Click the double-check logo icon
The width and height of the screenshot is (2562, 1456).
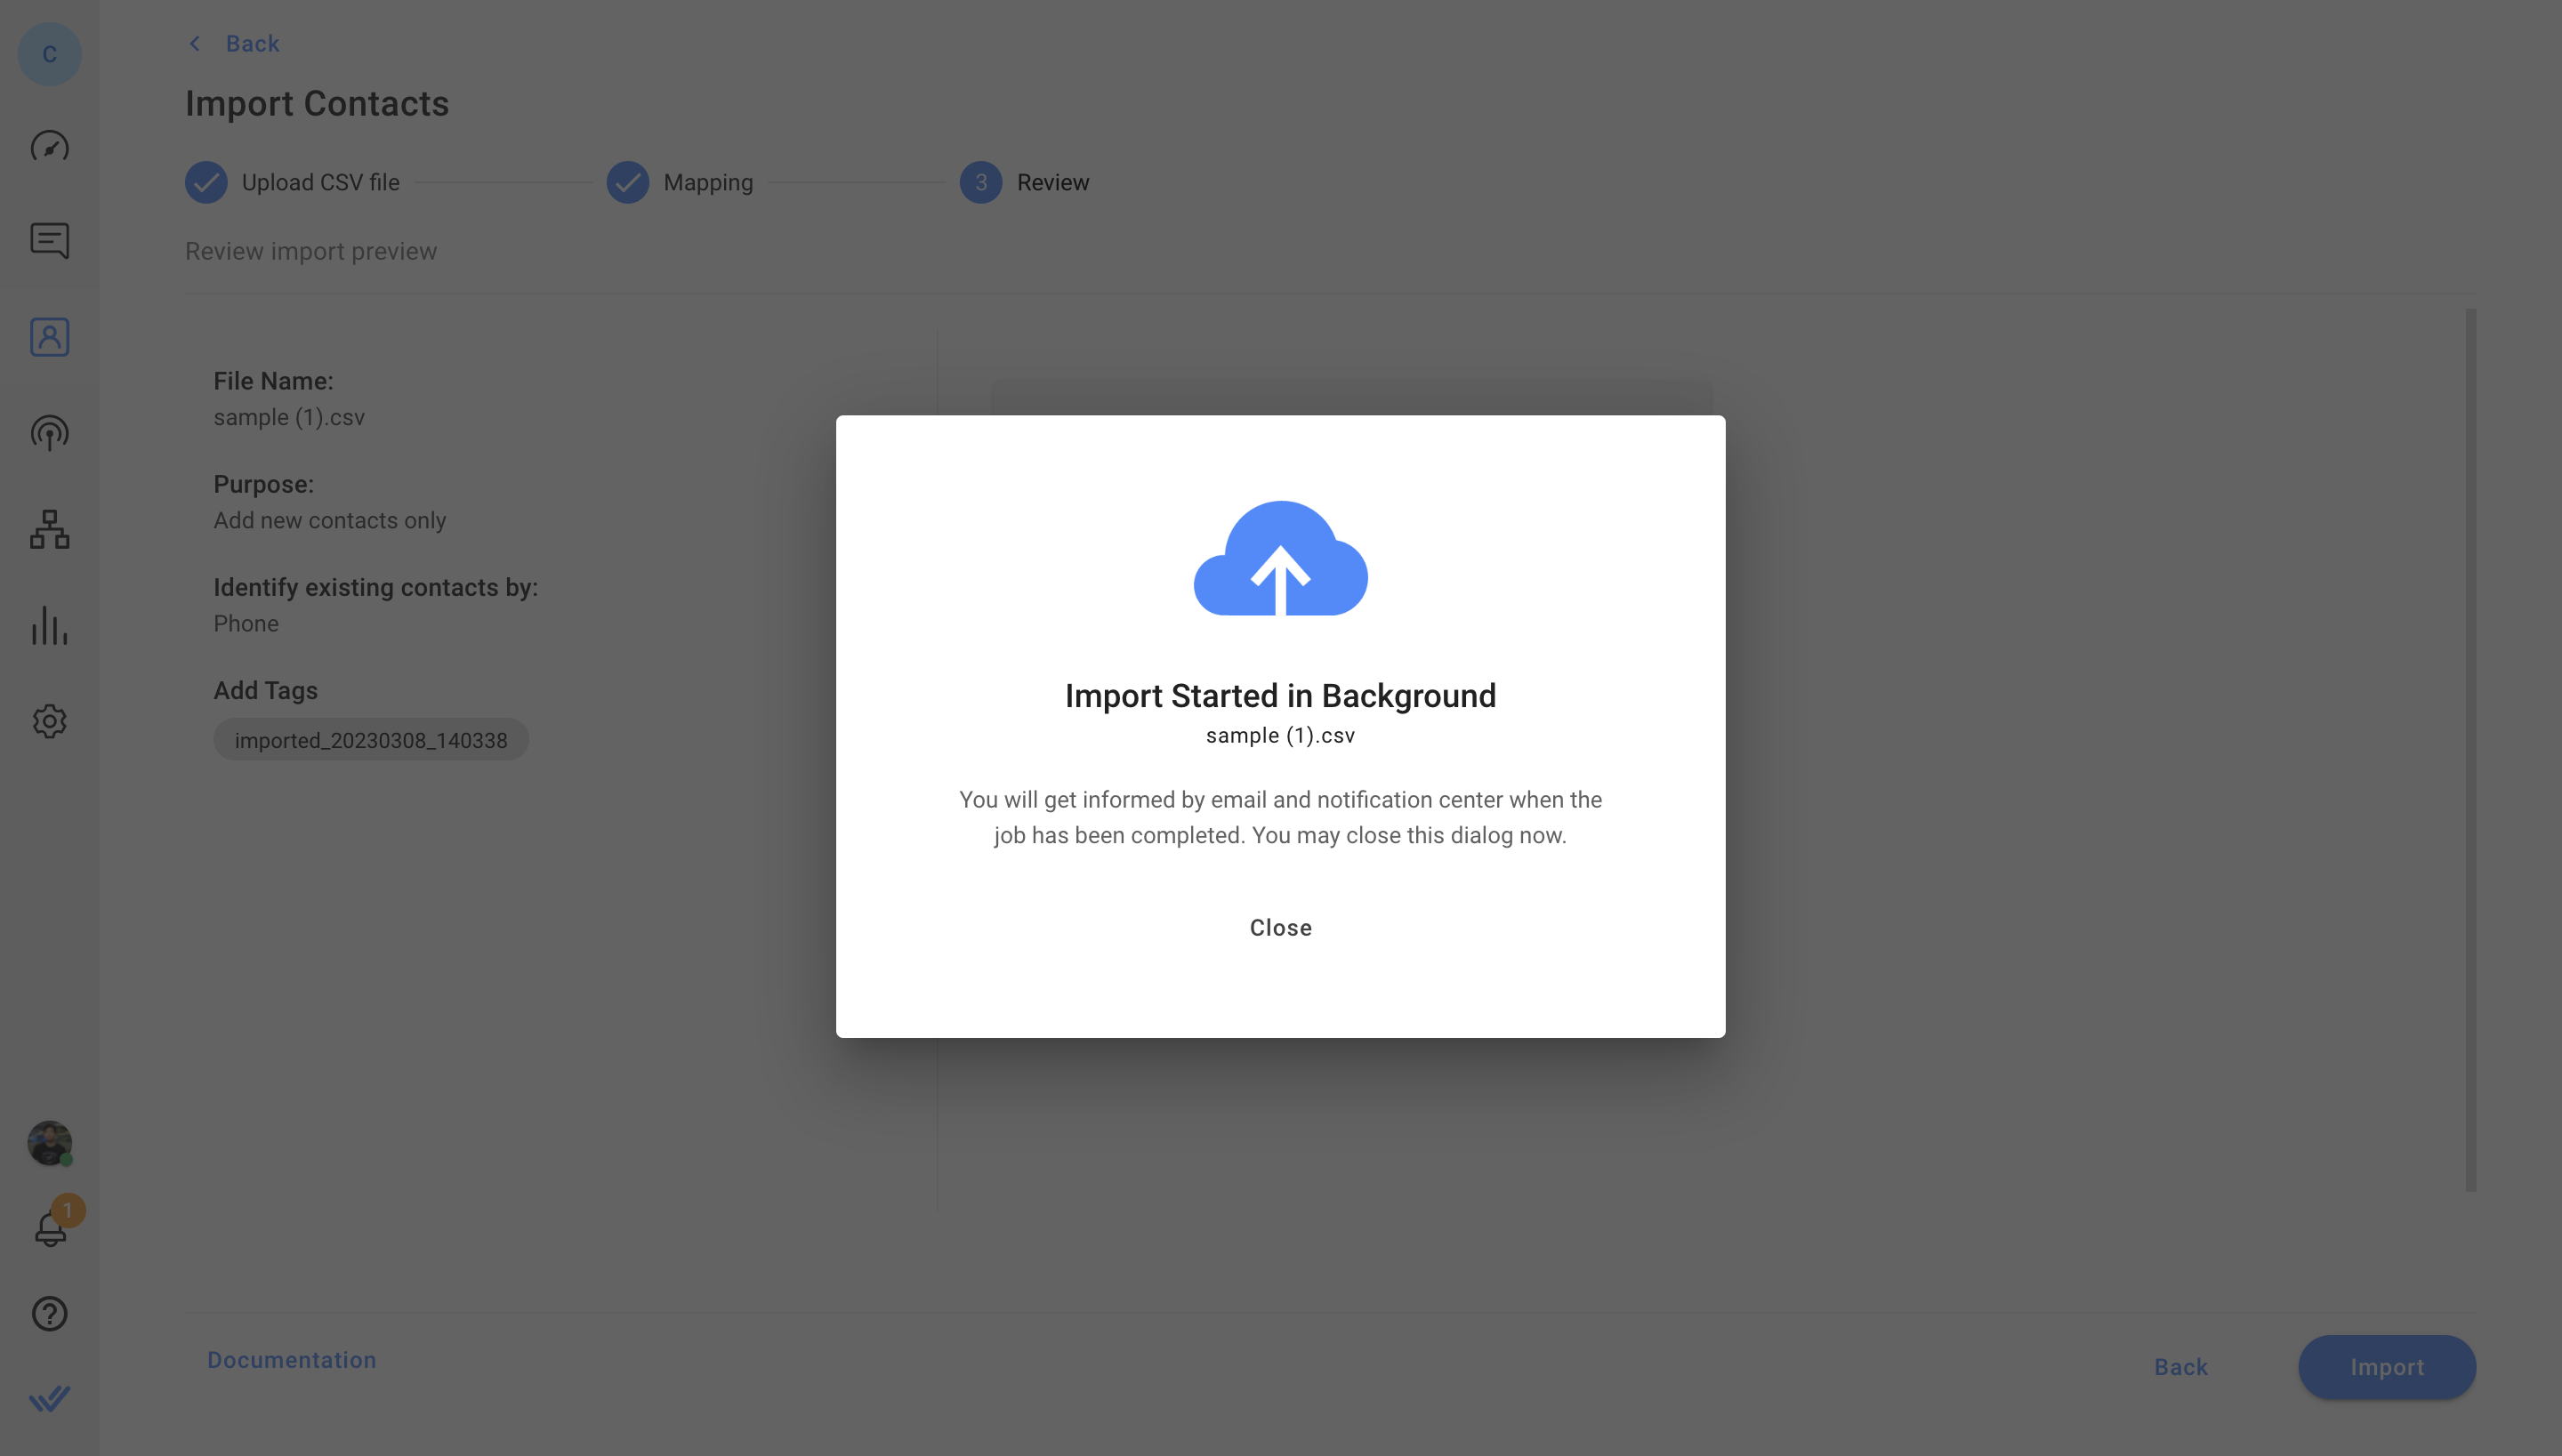pos(49,1397)
